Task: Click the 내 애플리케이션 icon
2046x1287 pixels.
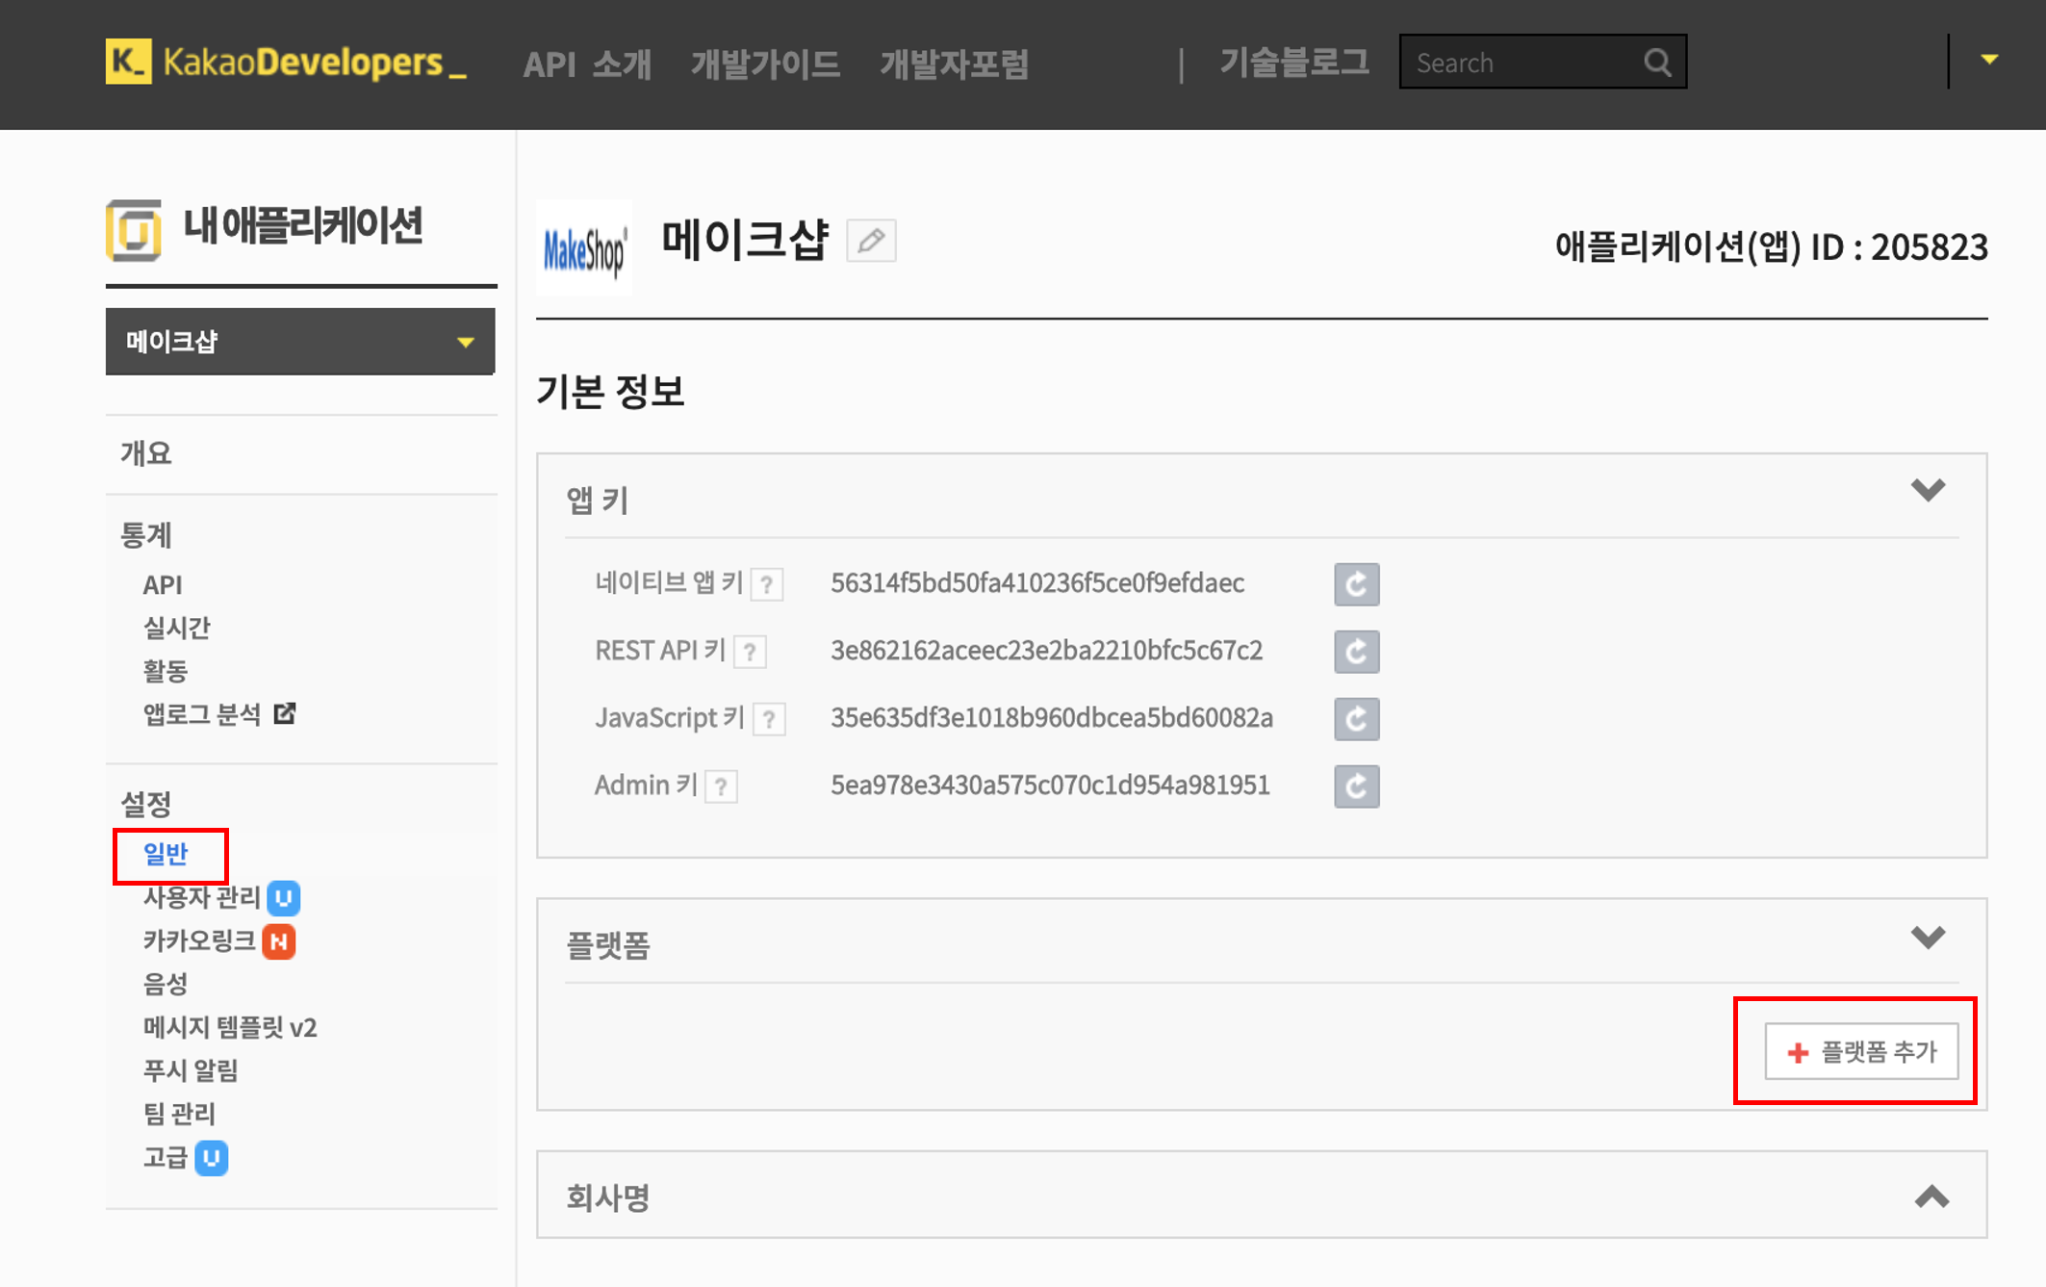Action: (x=134, y=230)
